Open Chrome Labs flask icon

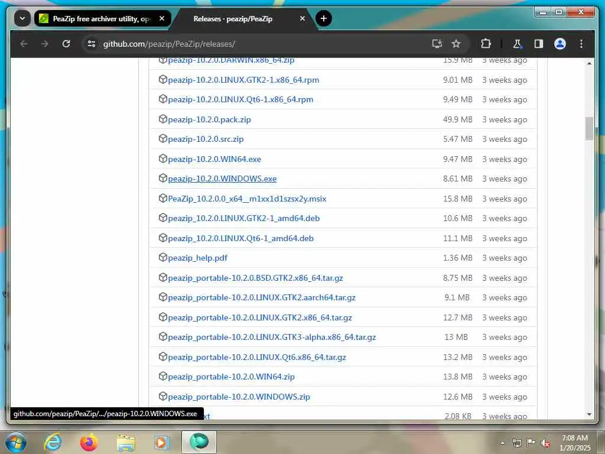pos(517,44)
